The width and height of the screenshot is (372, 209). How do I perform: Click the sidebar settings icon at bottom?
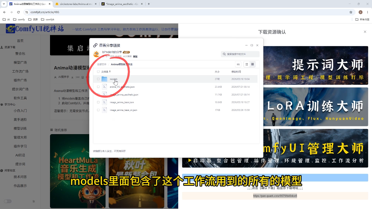[34, 201]
